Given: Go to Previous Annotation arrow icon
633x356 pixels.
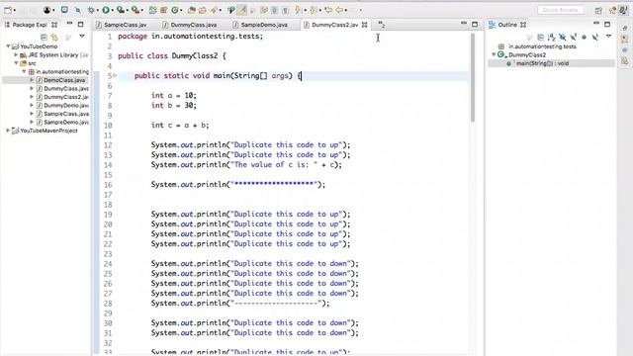Looking at the screenshot, I should 313,10.
